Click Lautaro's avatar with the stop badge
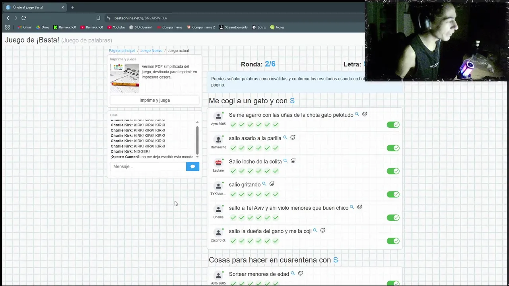The height and width of the screenshot is (286, 509). (x=218, y=162)
